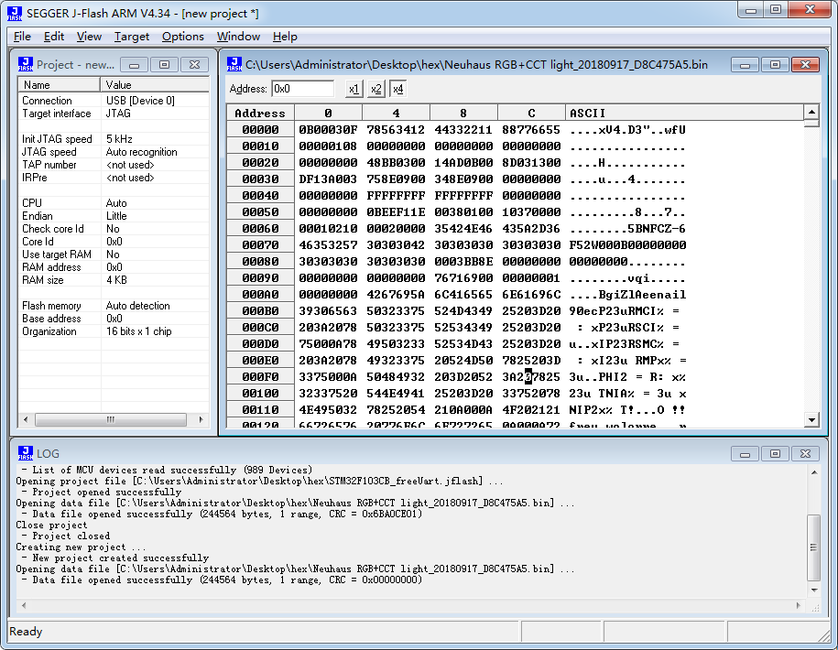This screenshot has width=838, height=650.
Task: Maximize the bin data file window
Action: point(775,65)
